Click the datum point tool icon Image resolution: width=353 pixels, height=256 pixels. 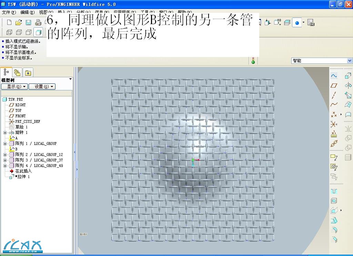click(334, 115)
